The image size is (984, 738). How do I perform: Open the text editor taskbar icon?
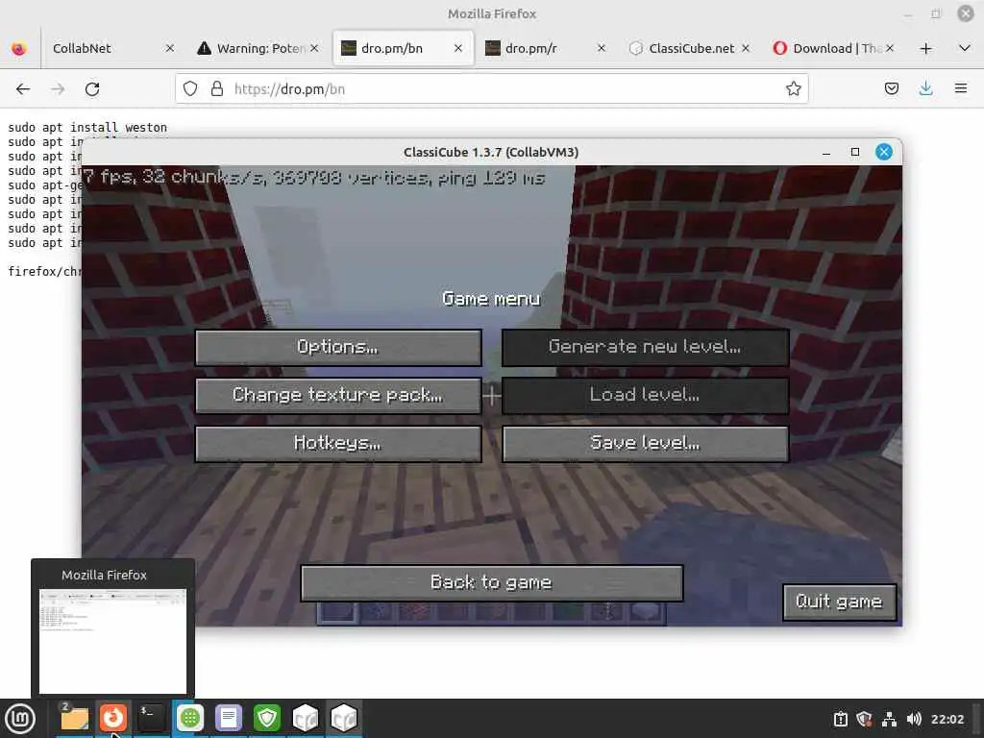[229, 719]
